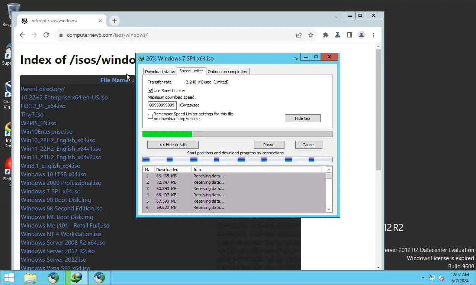Select connection row 5 with 67.590 MB
The width and height of the screenshot is (476, 285).
point(234,201)
